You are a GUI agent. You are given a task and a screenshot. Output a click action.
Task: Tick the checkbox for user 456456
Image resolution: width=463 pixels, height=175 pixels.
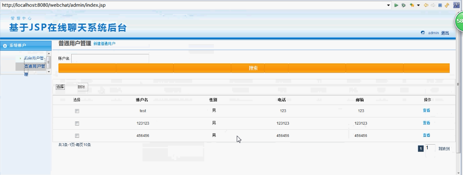pyautogui.click(x=77, y=136)
